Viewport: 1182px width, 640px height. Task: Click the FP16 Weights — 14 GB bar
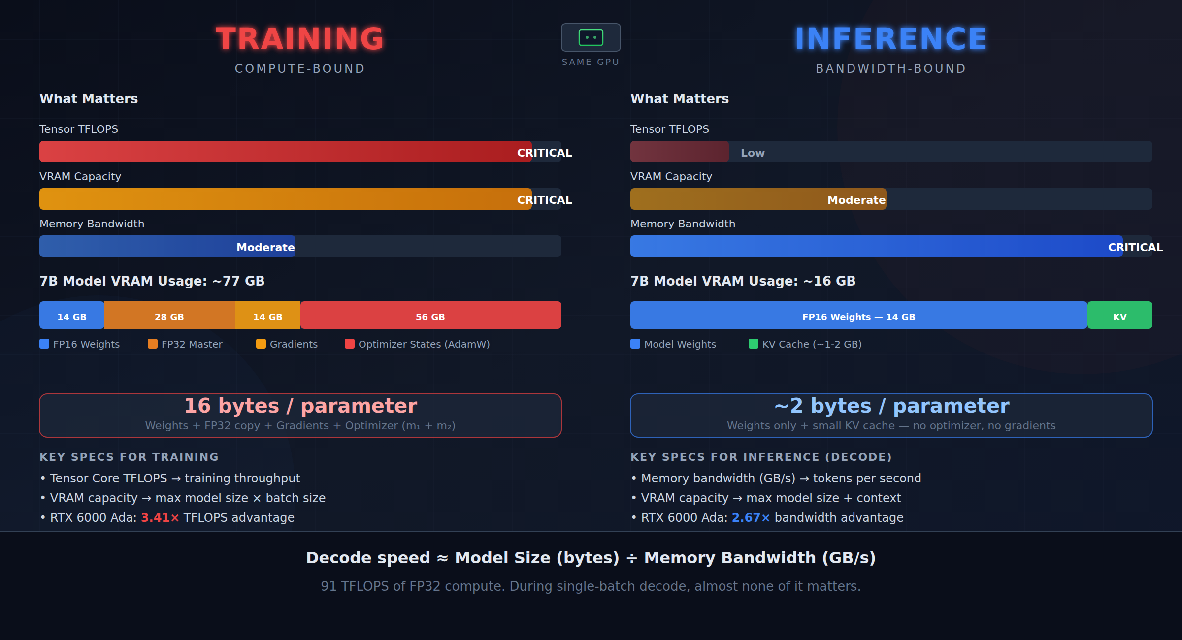tap(858, 316)
